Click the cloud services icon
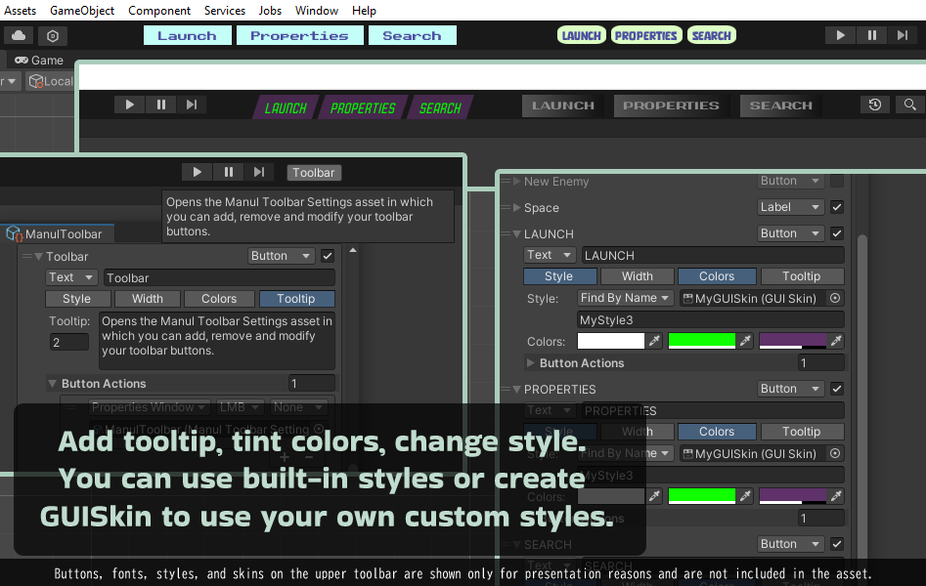The height and width of the screenshot is (586, 926). tap(20, 36)
